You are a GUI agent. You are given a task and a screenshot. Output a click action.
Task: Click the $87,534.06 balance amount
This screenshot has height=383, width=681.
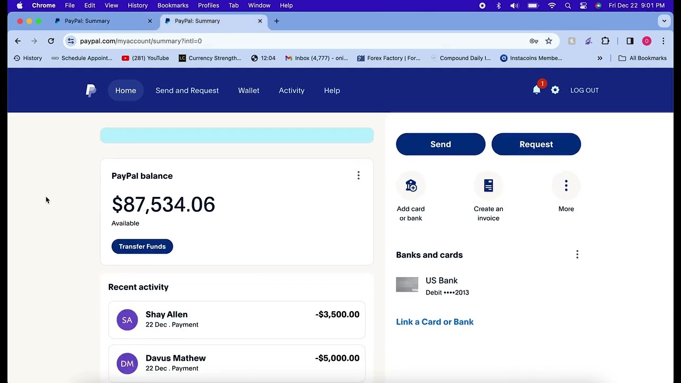(x=163, y=205)
